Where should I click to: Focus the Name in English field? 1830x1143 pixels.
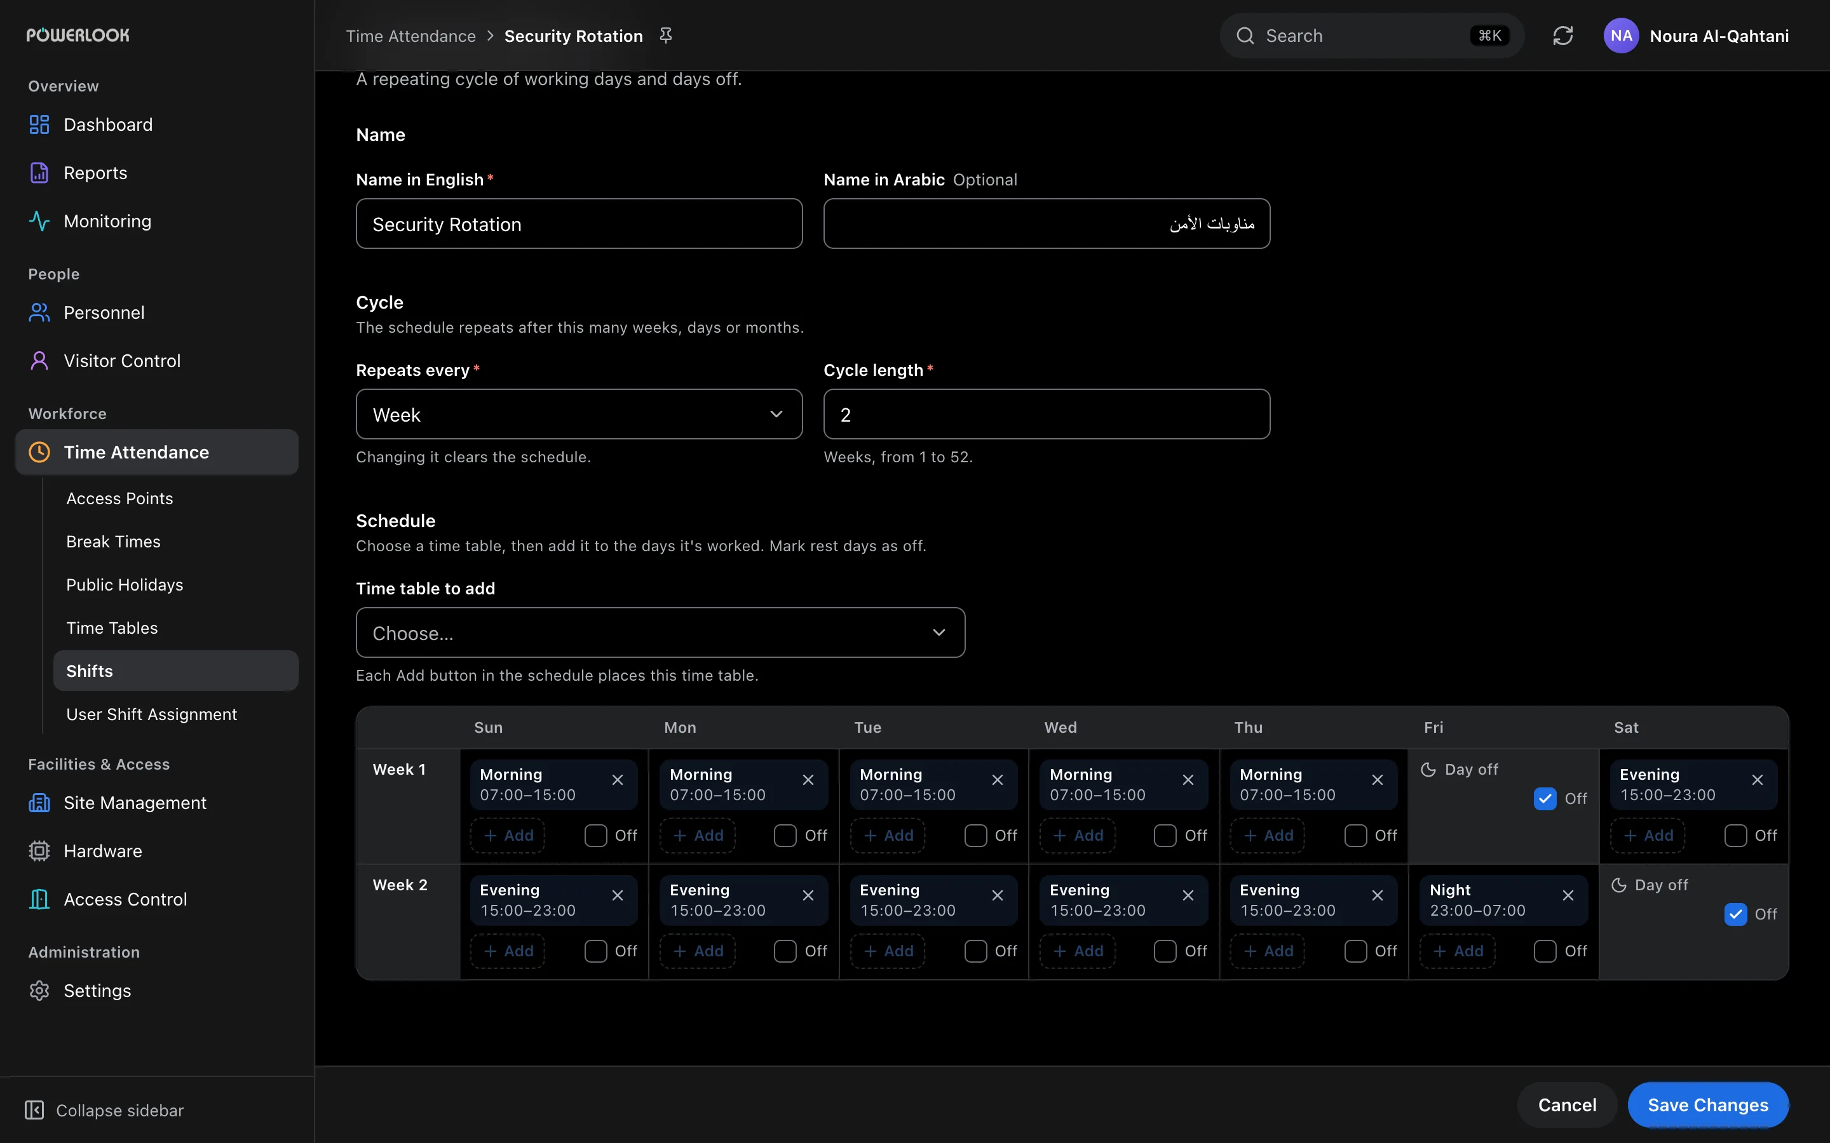579,224
